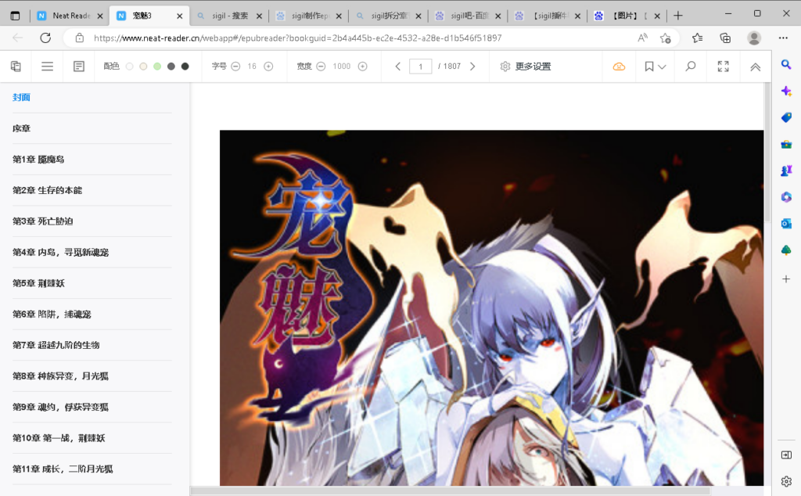Open the browser favorites list

click(697, 38)
